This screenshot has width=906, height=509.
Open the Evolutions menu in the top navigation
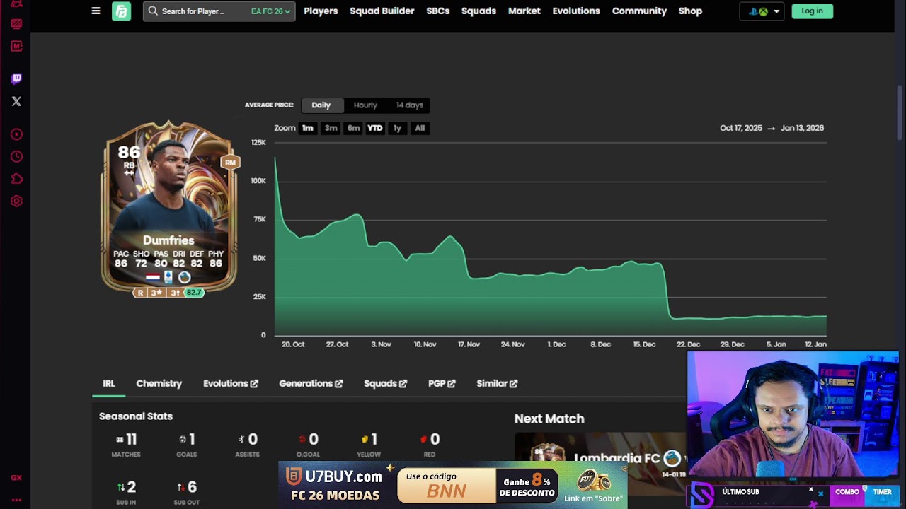pyautogui.click(x=576, y=11)
